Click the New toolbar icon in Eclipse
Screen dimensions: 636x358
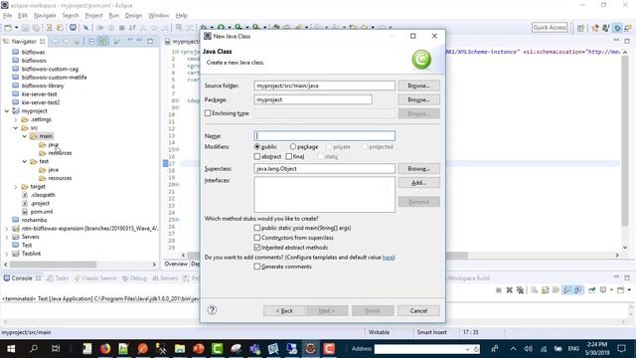pyautogui.click(x=8, y=28)
